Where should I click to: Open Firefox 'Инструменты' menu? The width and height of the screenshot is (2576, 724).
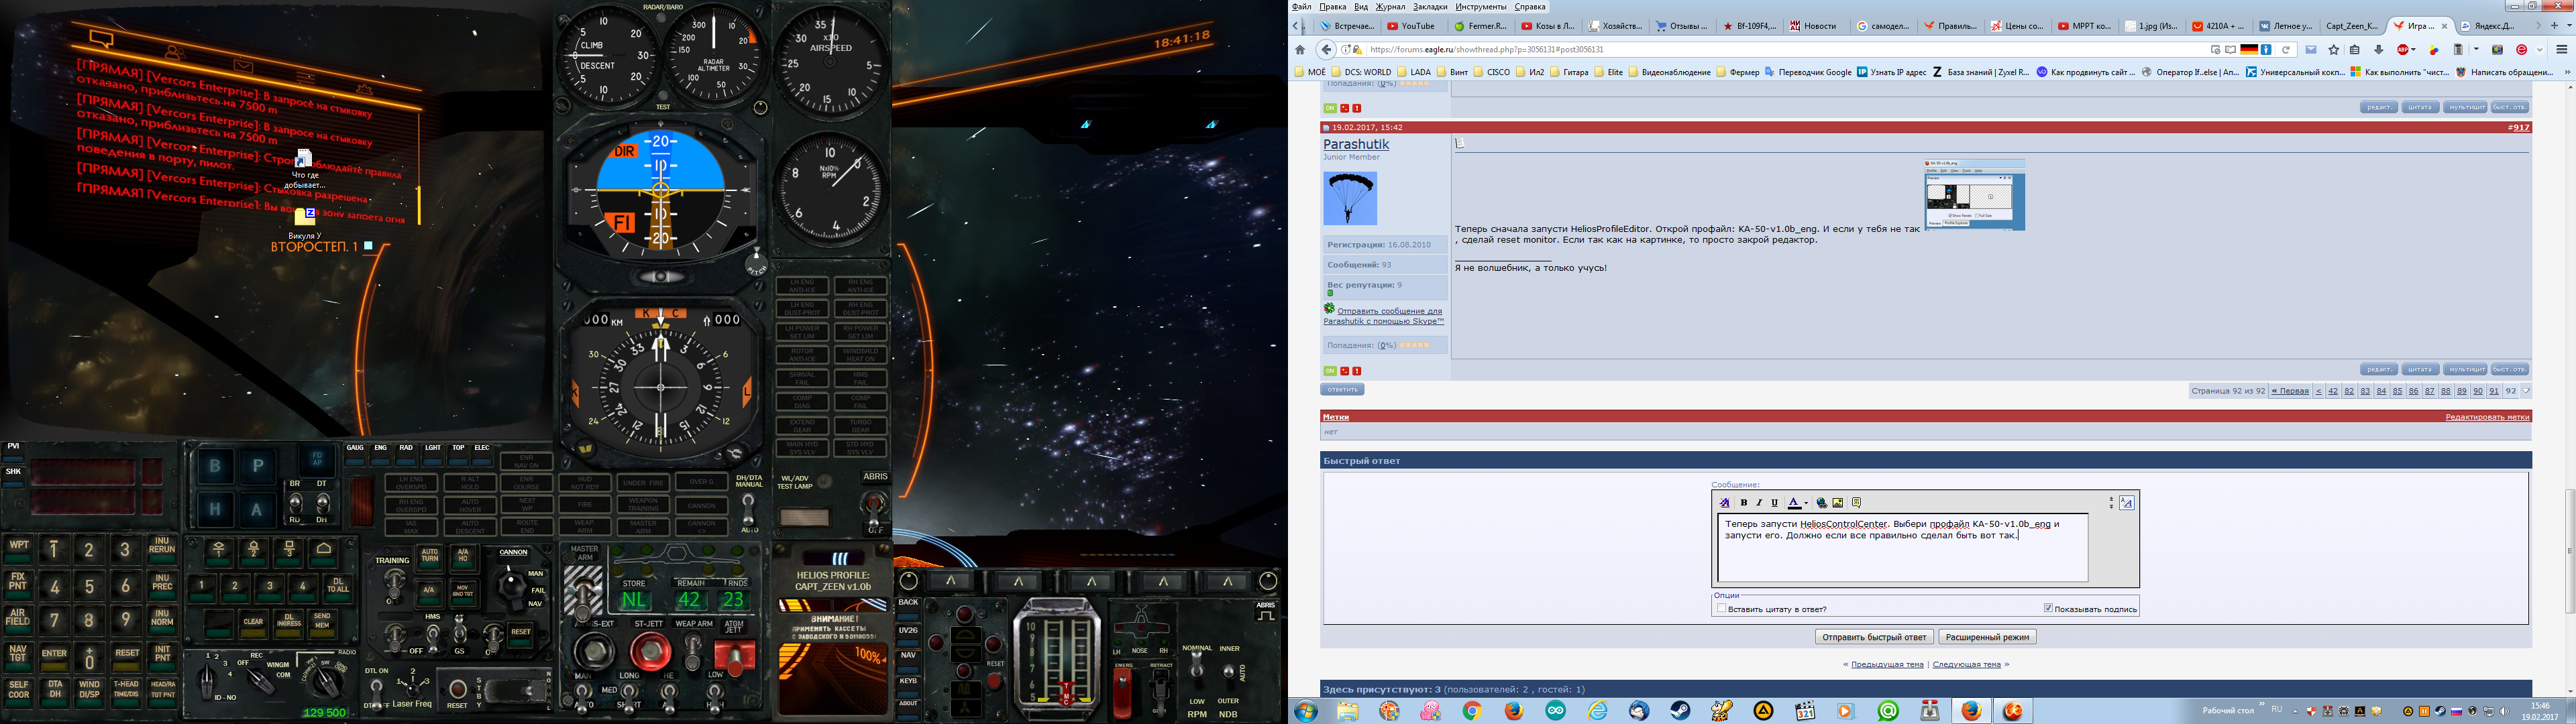(x=1482, y=6)
